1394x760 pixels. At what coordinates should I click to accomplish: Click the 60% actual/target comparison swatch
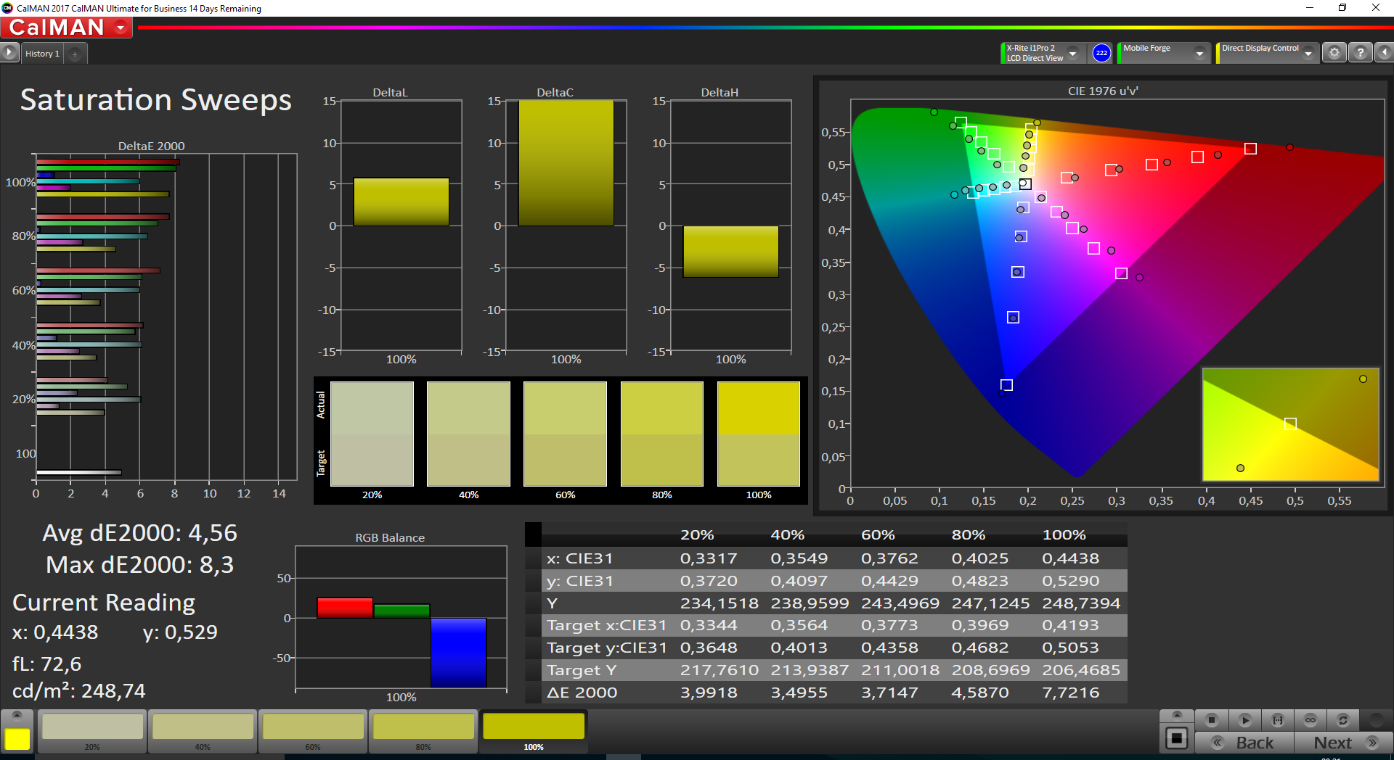coord(565,434)
